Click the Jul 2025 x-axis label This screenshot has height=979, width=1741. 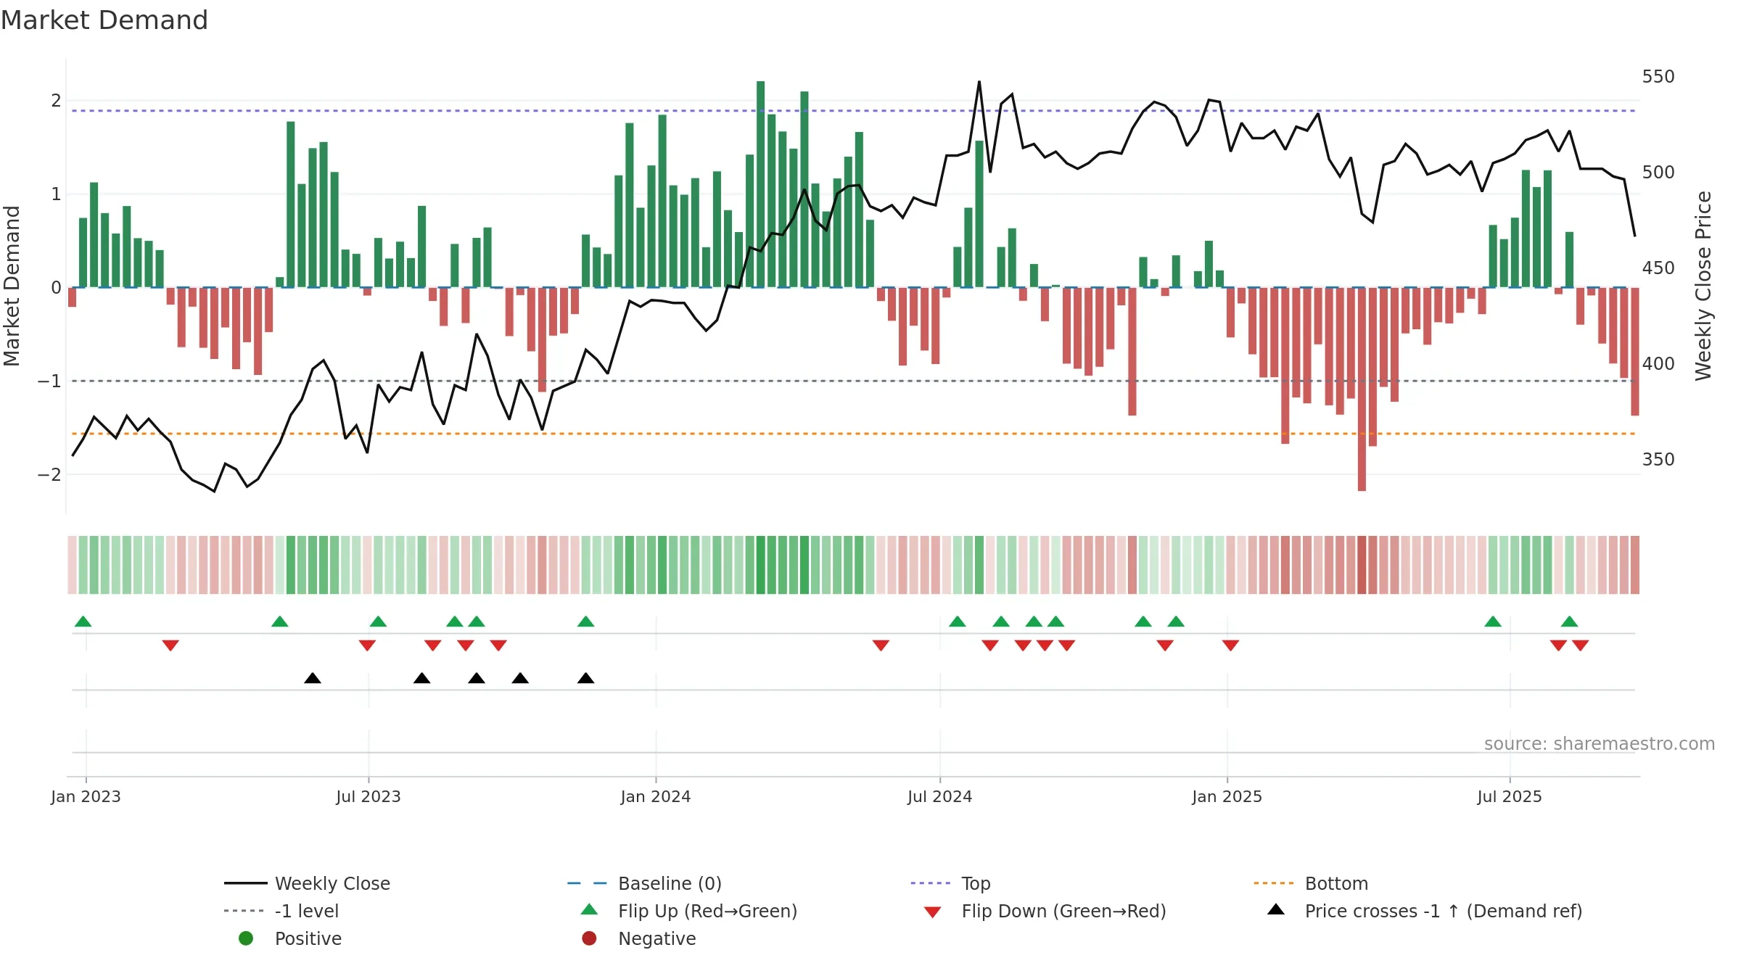point(1510,796)
